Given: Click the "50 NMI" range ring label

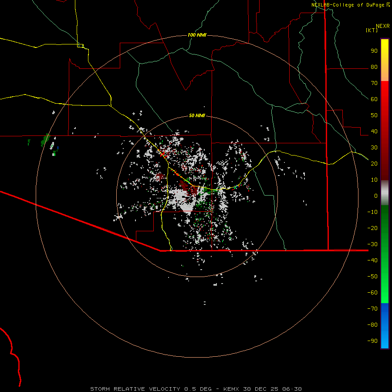Looking at the screenshot, I should (197, 115).
